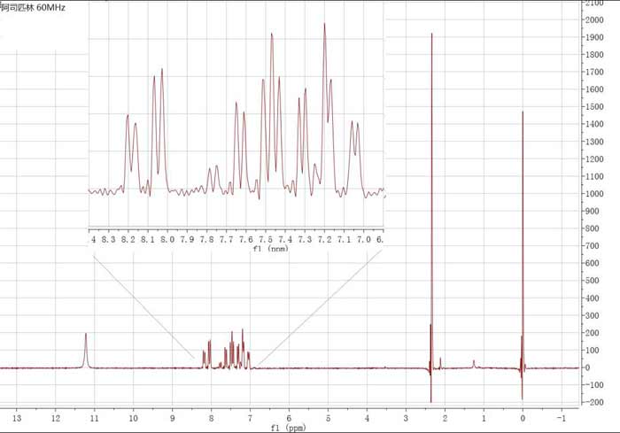This screenshot has height=433, width=620.
Task: Click the small peak near 1.25 ppm
Action: tap(474, 362)
